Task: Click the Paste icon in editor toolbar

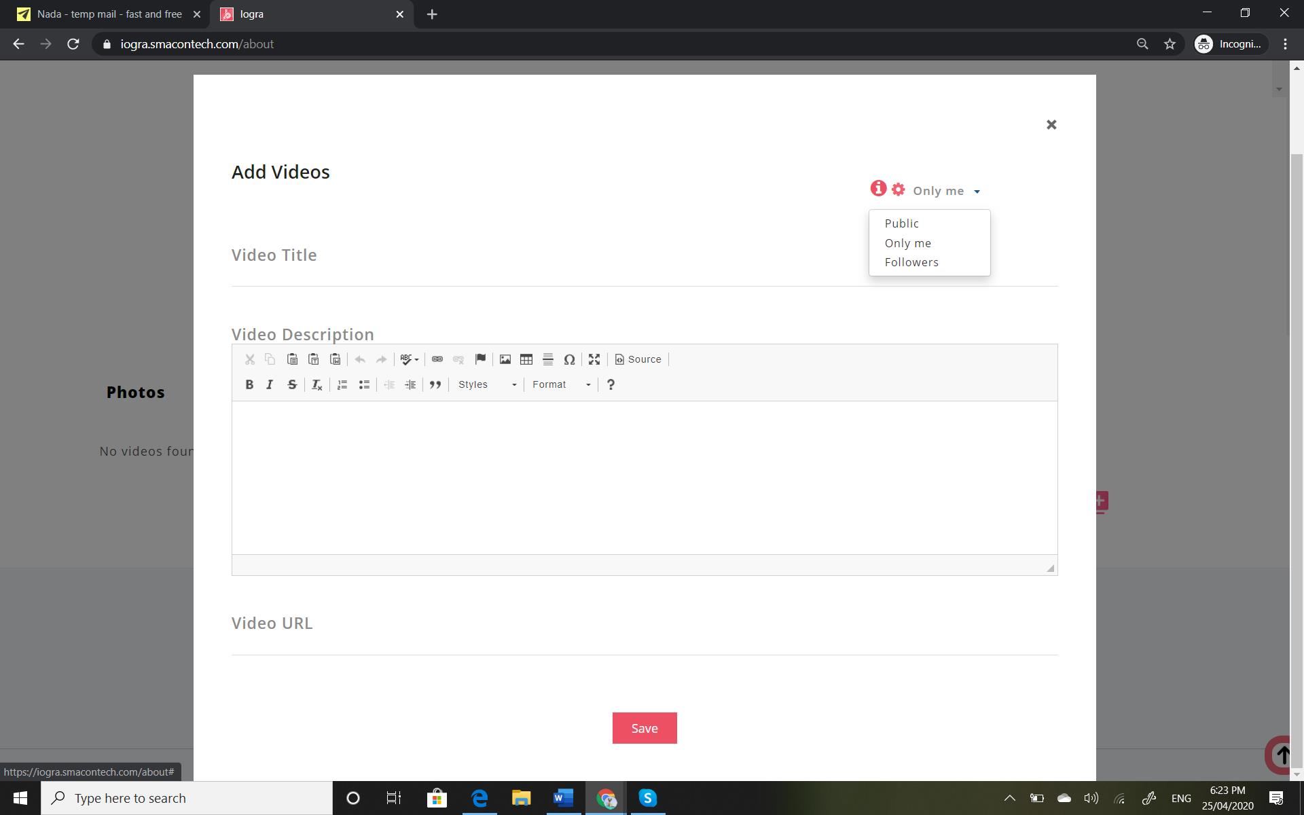Action: point(292,359)
